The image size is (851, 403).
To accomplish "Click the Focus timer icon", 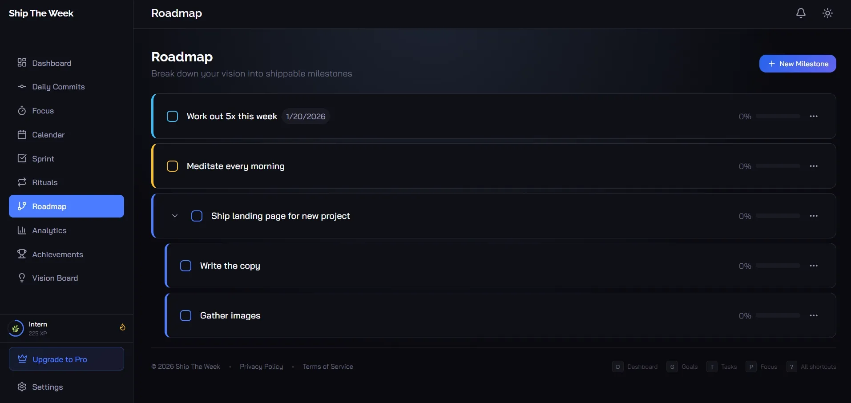I will click(x=22, y=111).
